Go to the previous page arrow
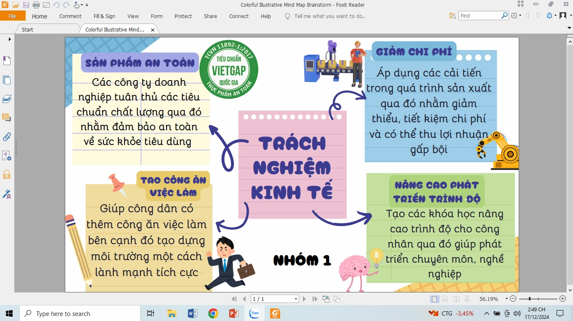The height and width of the screenshot is (321, 573). point(244,299)
